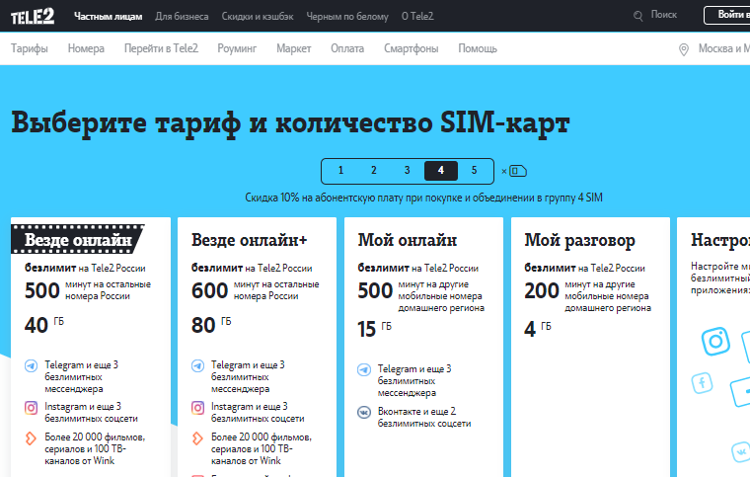750x477 pixels.
Task: Click the Выберите тариф heading
Action: click(290, 123)
